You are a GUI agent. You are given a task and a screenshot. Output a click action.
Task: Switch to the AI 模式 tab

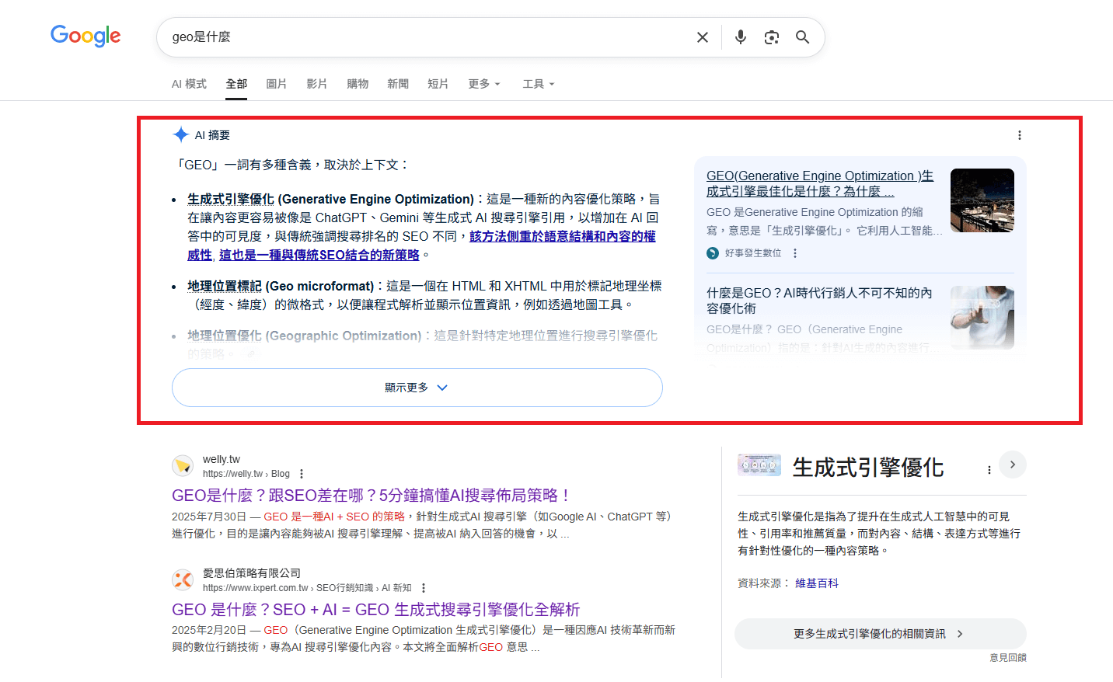[x=189, y=84]
